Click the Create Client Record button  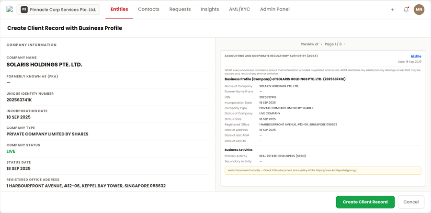tap(365, 202)
